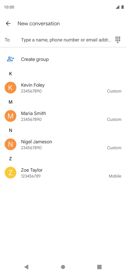This screenshot has width=126, height=274.
Task: Tap the Android back navigation triangle
Action: pos(26,267)
